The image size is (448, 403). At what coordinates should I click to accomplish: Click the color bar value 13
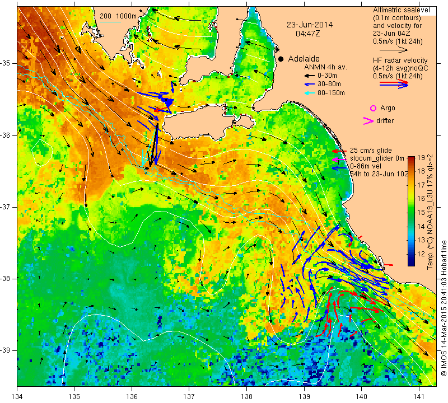[421, 240]
